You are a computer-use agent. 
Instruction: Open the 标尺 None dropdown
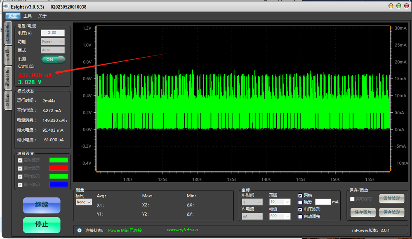pos(84,202)
